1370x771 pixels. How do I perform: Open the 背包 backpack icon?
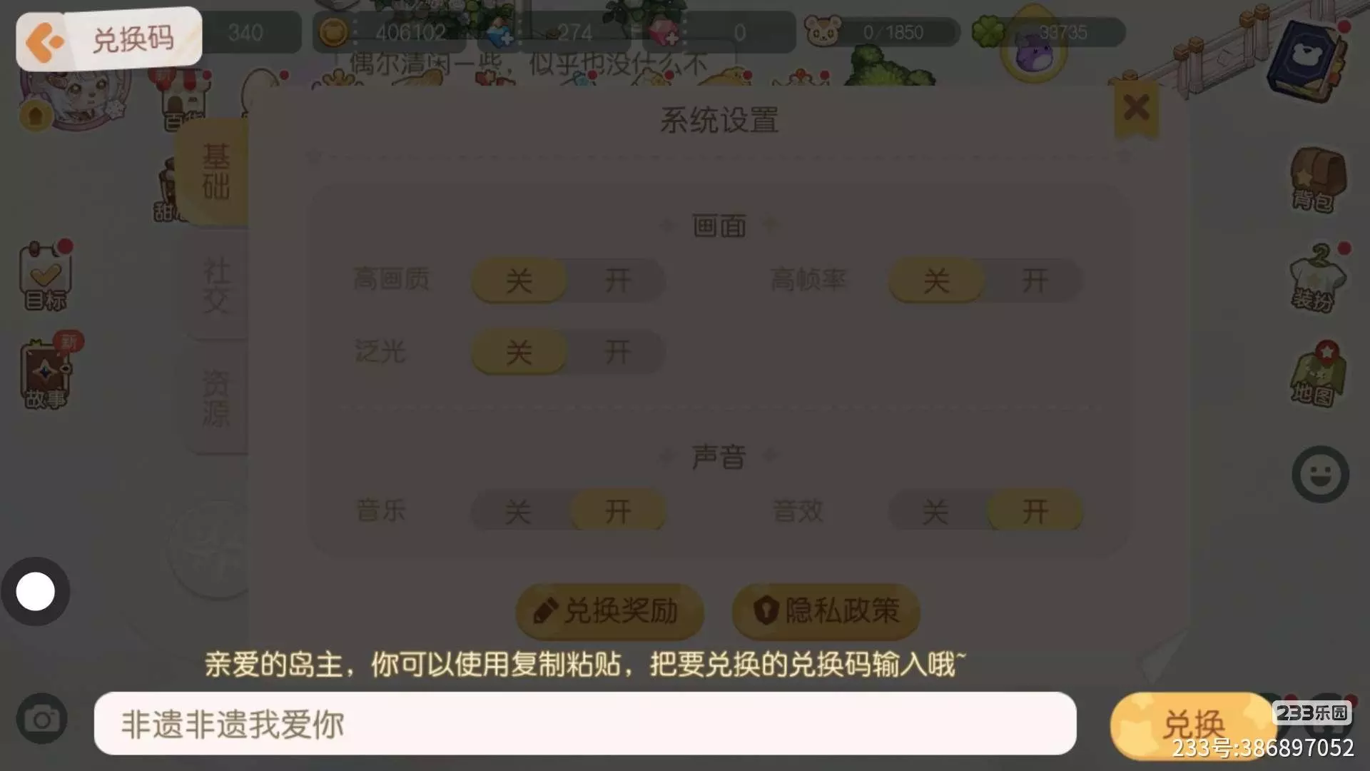(x=1317, y=180)
